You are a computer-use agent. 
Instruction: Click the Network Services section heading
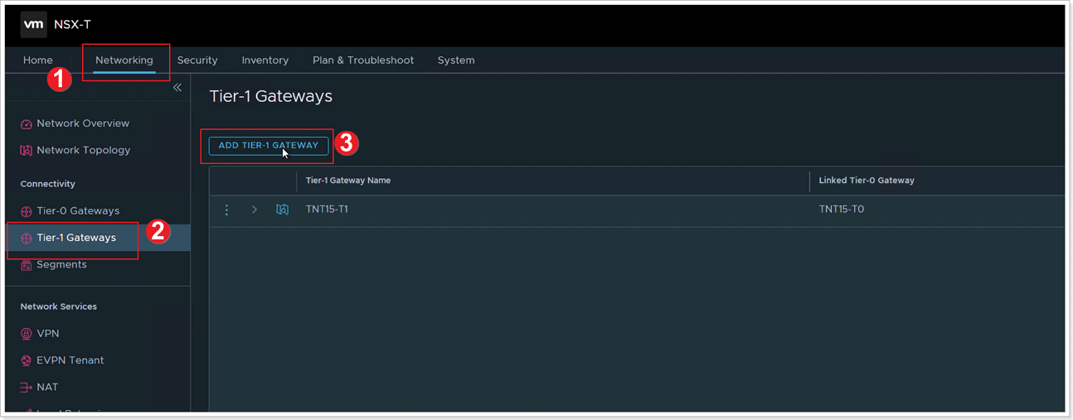(58, 307)
